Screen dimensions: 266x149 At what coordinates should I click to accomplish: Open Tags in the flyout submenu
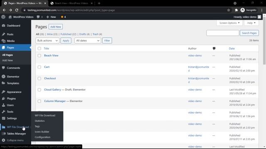click(37, 126)
